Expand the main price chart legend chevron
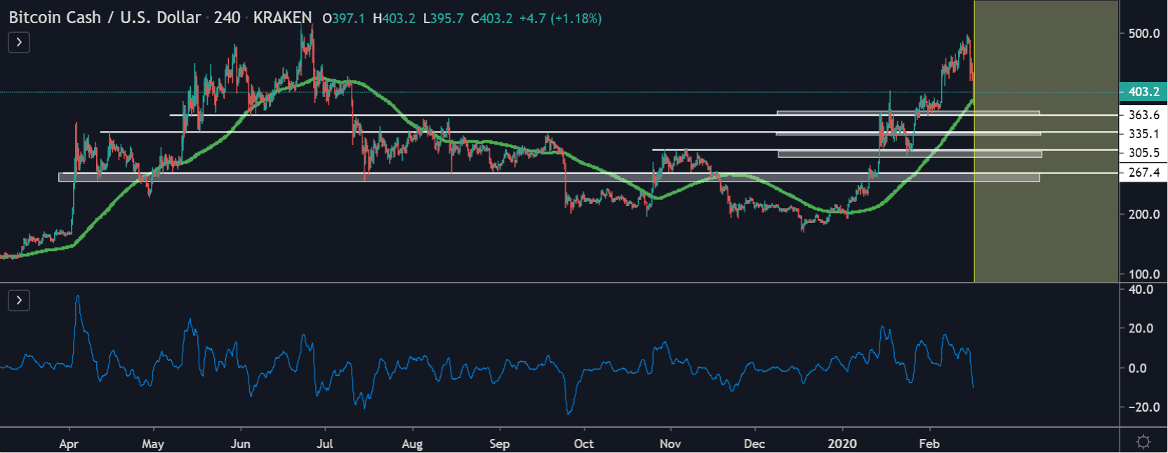The image size is (1168, 453). point(19,43)
